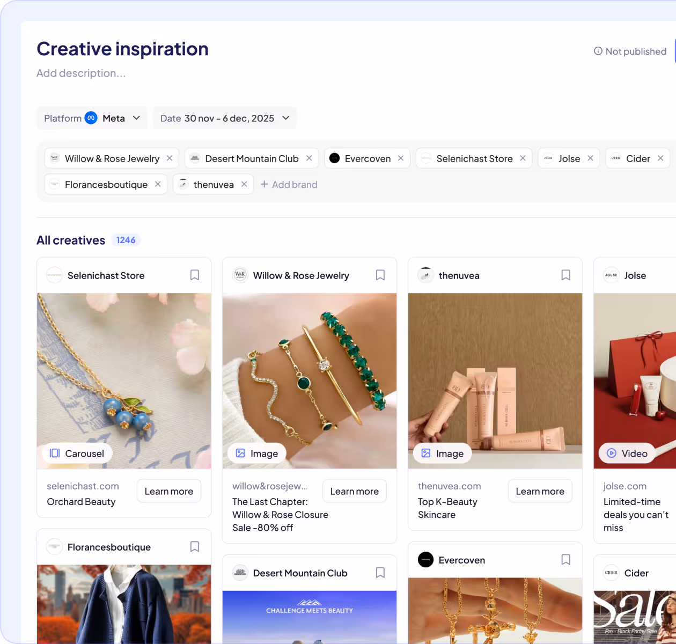This screenshot has height=644, width=676.
Task: Open the Date 30 nov - 6 dec dropdown
Action: pos(225,118)
